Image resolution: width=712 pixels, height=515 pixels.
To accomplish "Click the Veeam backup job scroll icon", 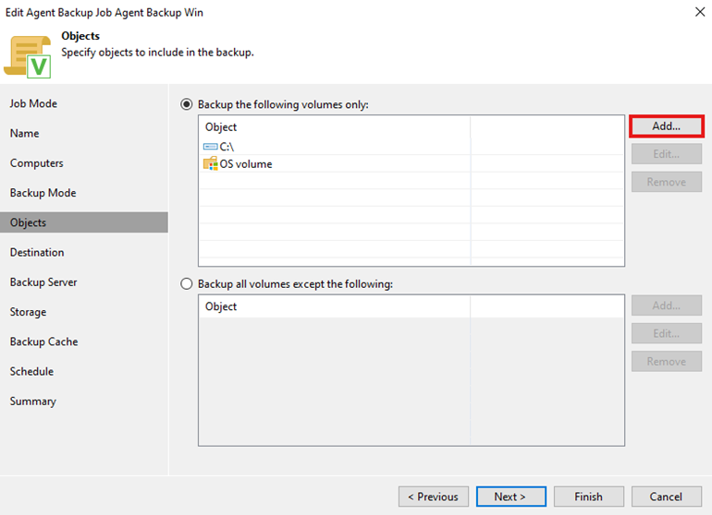I will tap(28, 54).
